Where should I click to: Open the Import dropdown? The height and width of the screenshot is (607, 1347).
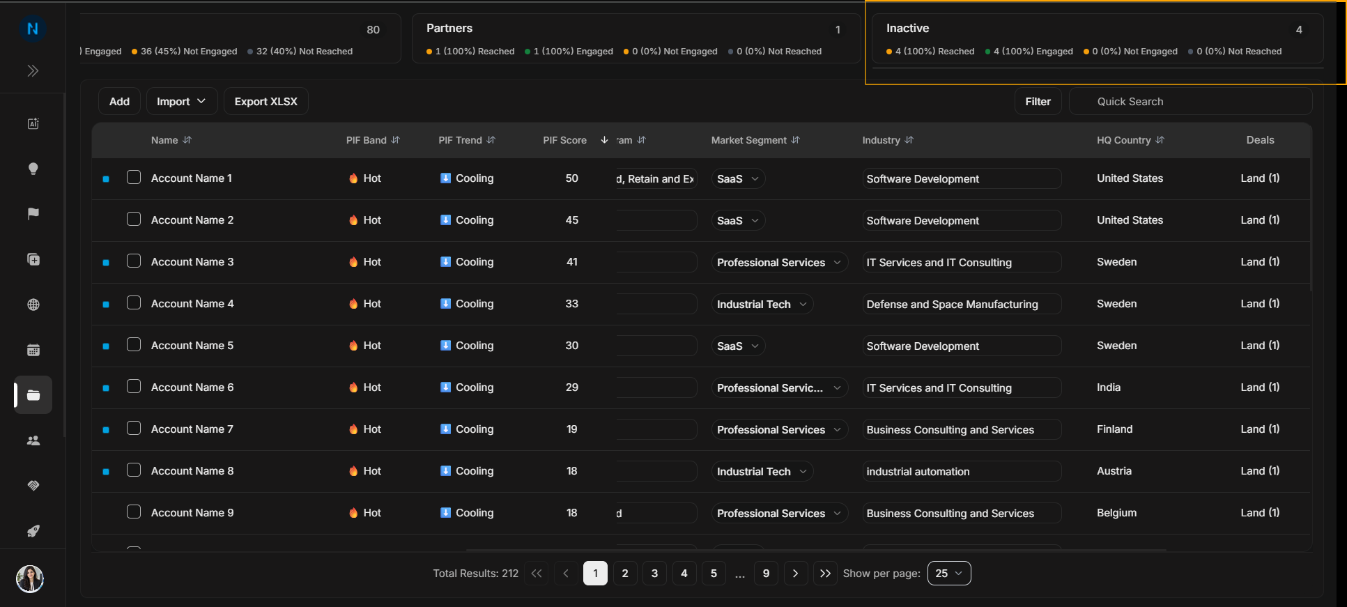point(182,101)
